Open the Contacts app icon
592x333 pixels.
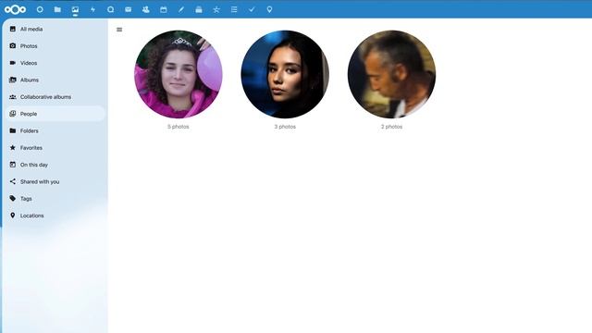(x=146, y=9)
